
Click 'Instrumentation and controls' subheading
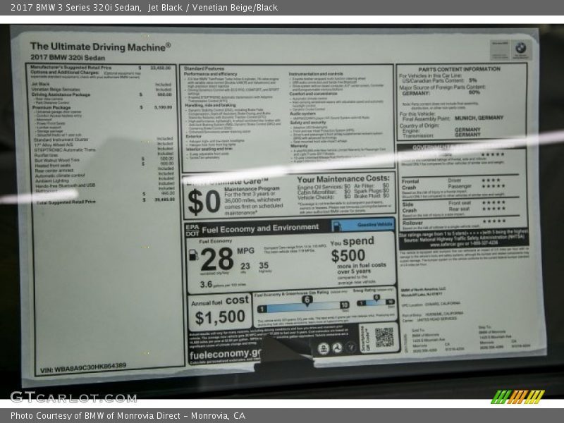tap(316, 74)
